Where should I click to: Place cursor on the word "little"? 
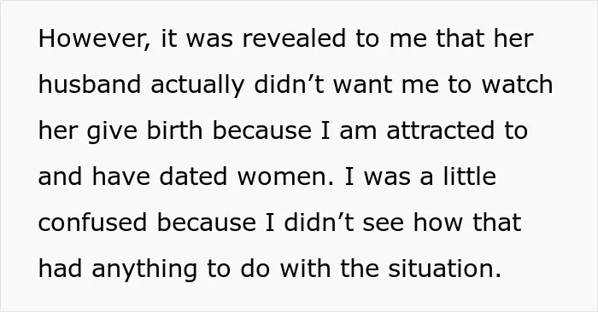click(x=470, y=176)
